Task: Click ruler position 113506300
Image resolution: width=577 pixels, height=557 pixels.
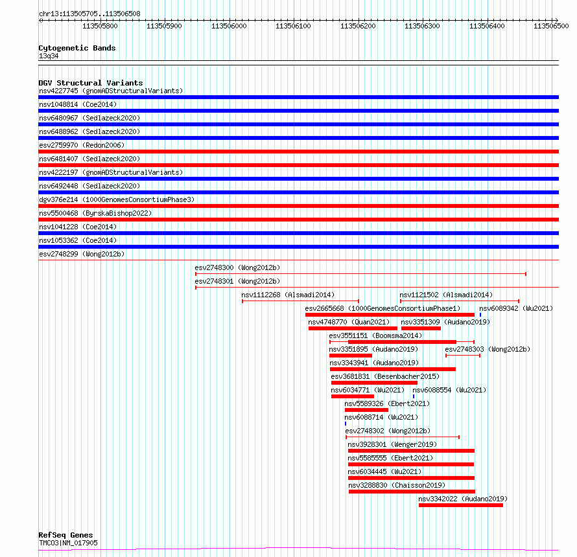Action: [422, 26]
